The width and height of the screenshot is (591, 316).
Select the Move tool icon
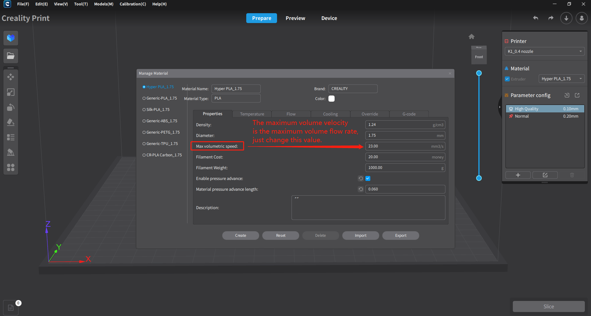(11, 77)
